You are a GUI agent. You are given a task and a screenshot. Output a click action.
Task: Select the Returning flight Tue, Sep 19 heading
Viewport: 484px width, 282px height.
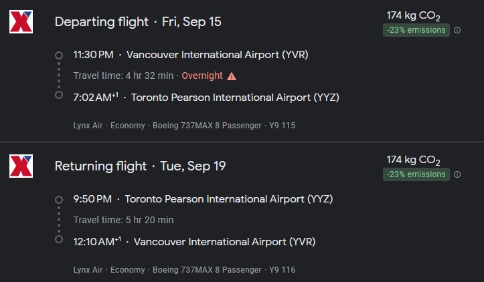(140, 166)
